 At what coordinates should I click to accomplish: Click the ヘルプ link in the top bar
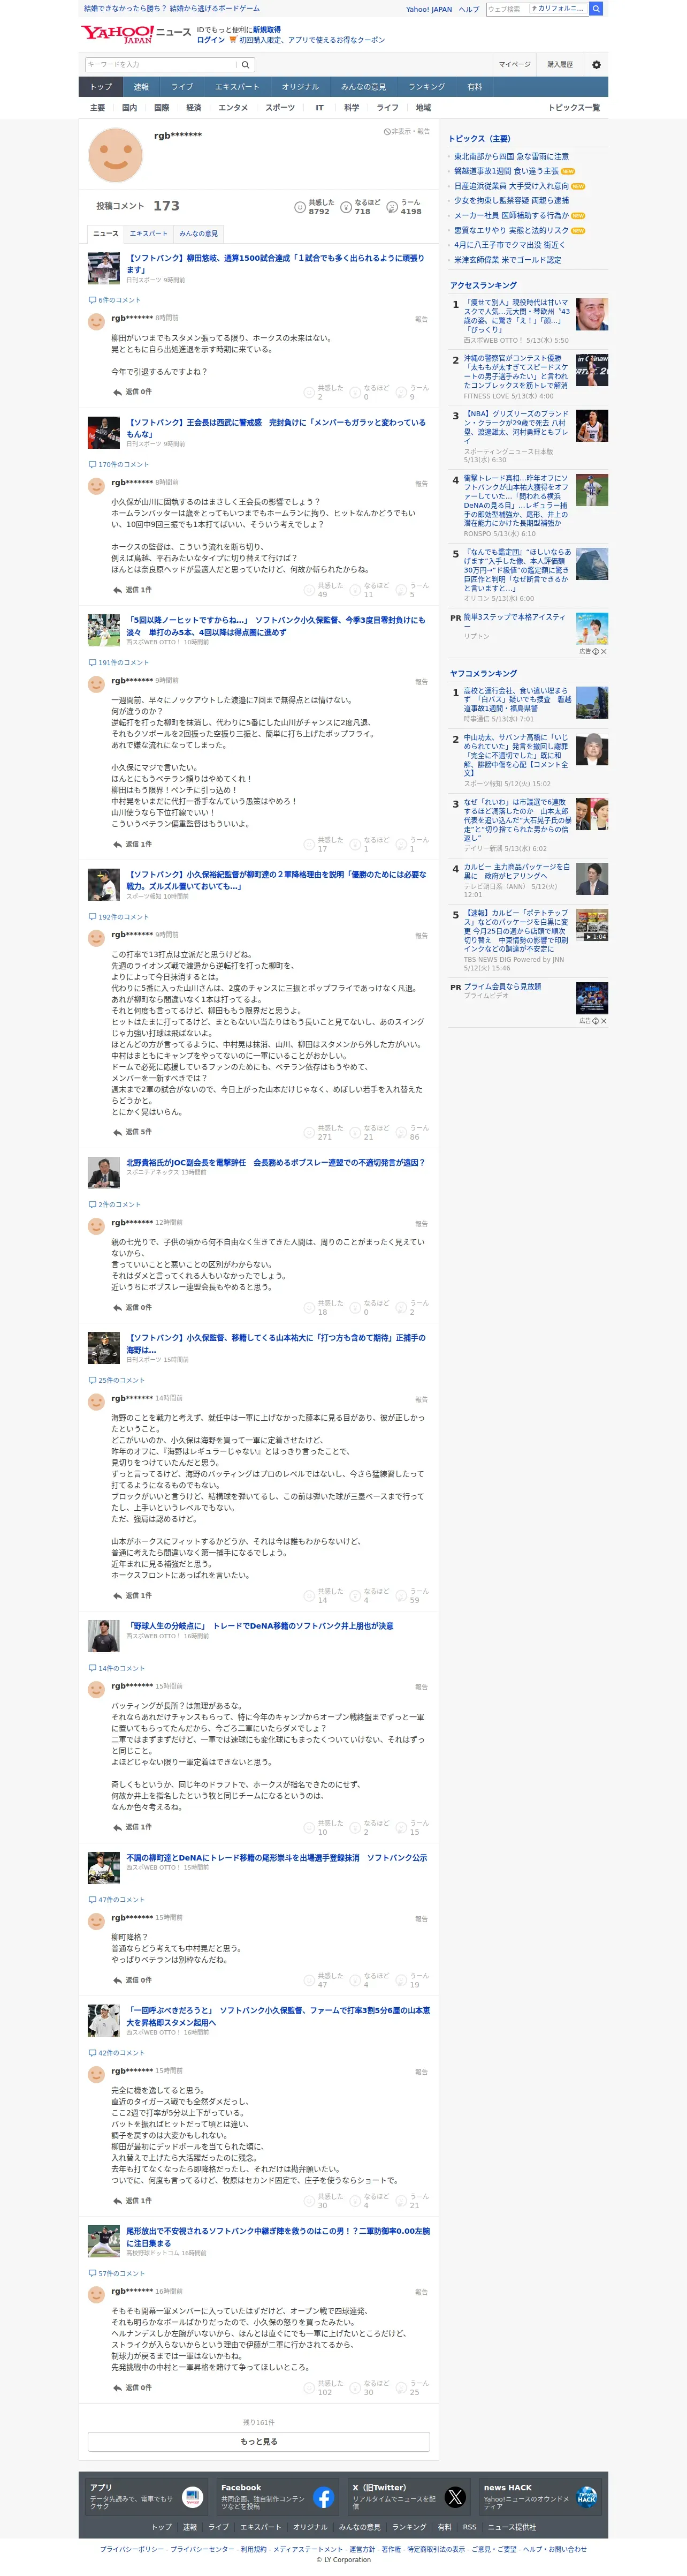pyautogui.click(x=468, y=9)
